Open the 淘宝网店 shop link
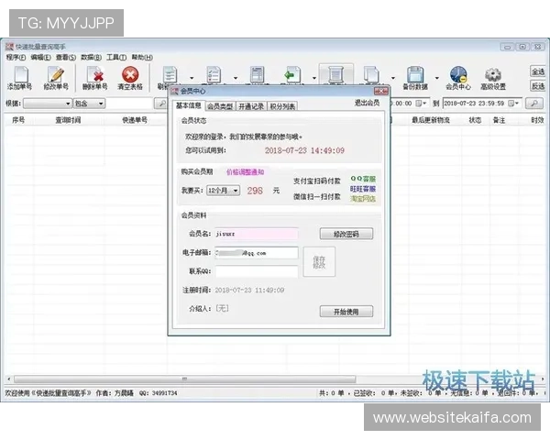550x440 pixels. pos(363,199)
